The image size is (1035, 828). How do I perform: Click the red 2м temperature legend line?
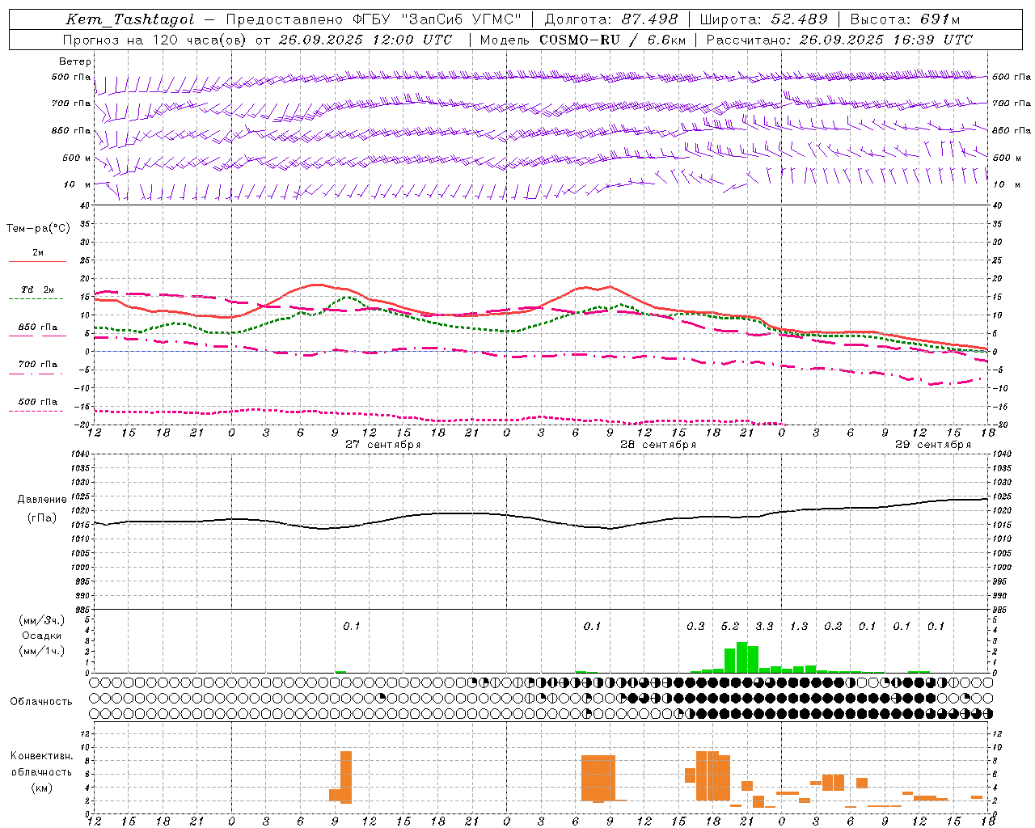37,262
